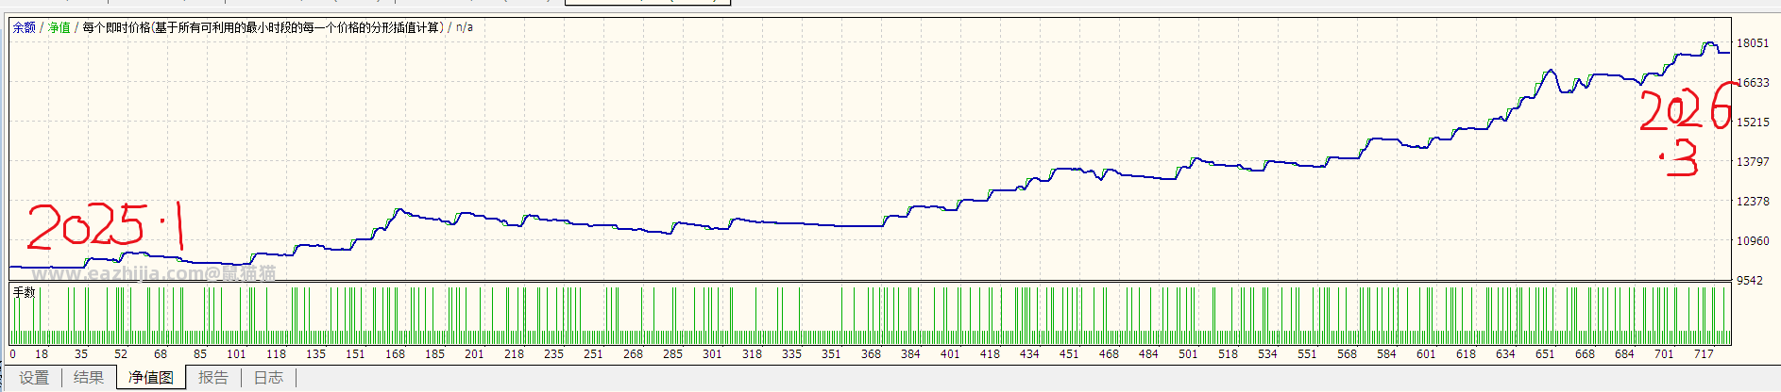Screen dimensions: 1781x392
Task: Click trade number 501 on the horizontal axis
Action: [x=1188, y=354]
